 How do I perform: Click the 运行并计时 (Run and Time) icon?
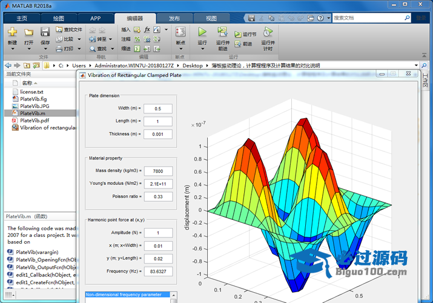(x=268, y=32)
